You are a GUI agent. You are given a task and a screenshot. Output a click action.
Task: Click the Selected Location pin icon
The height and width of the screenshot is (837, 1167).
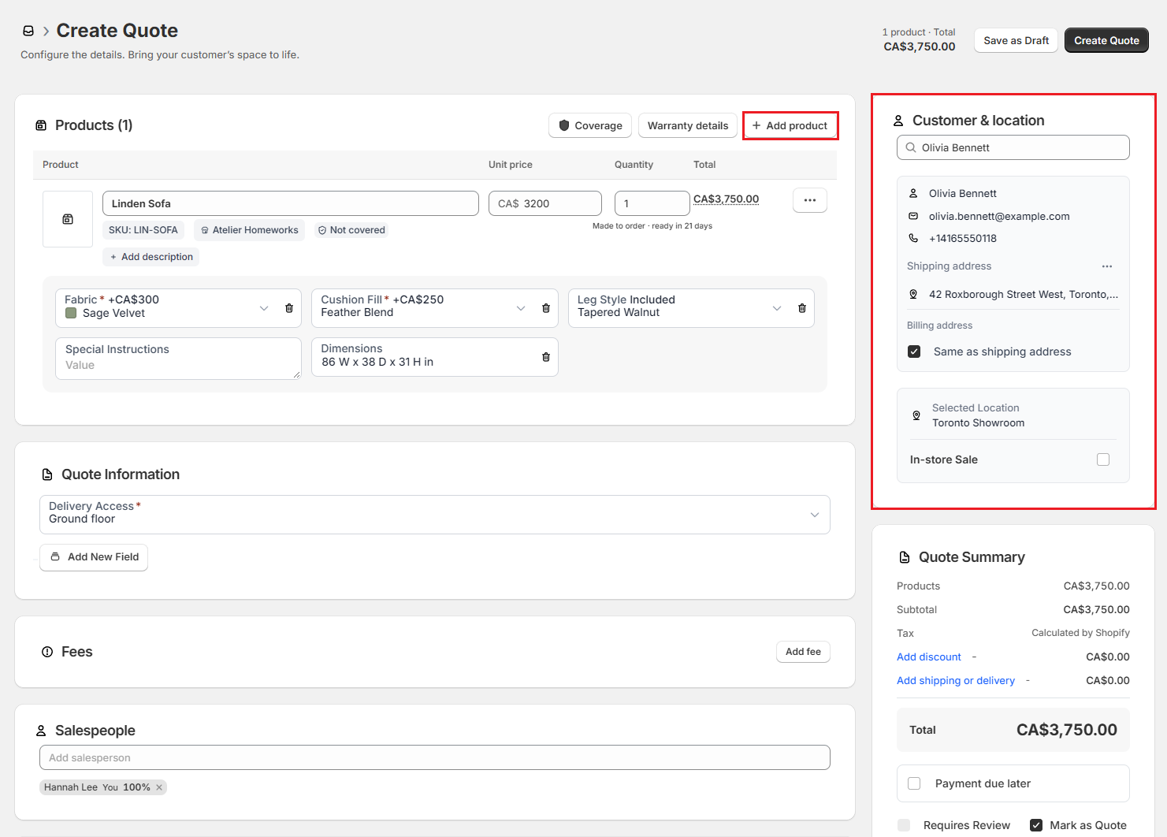click(x=916, y=415)
